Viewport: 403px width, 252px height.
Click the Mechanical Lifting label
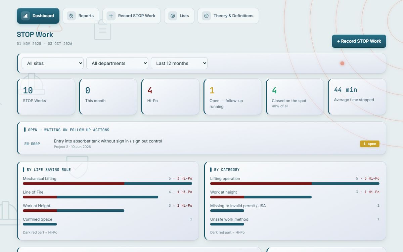(x=40, y=179)
